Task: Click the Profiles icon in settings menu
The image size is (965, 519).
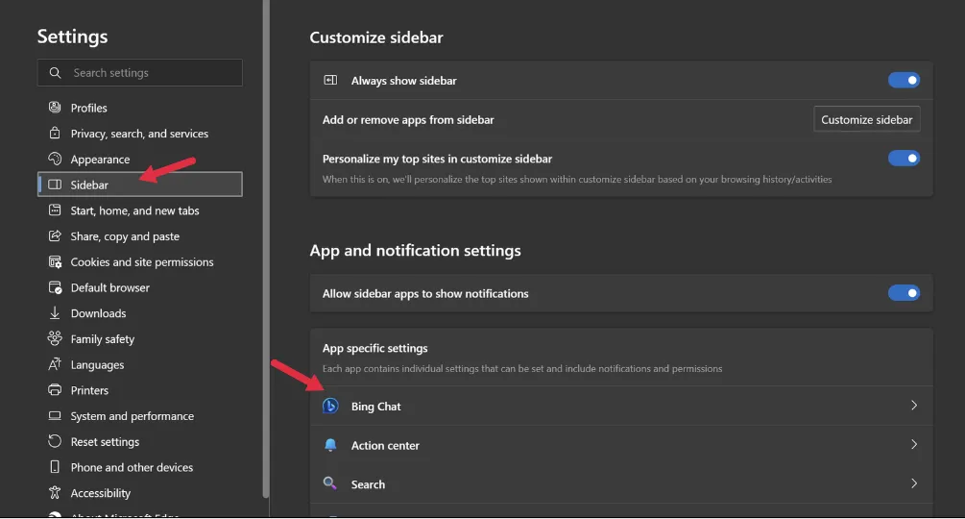Action: pos(55,107)
